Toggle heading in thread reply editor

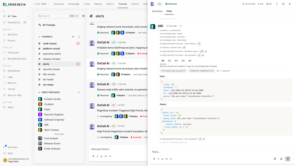(166, 159)
